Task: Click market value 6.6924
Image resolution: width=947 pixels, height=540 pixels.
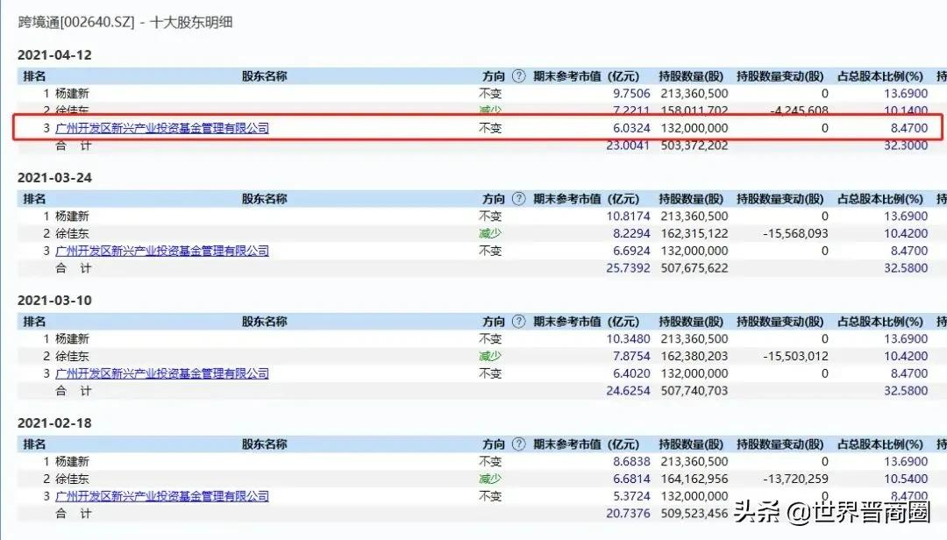Action: 631,251
